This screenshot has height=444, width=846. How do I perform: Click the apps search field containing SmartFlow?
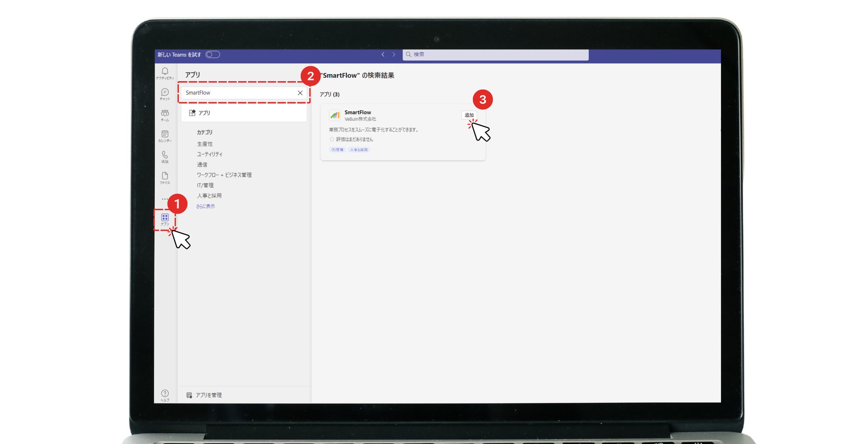click(244, 93)
